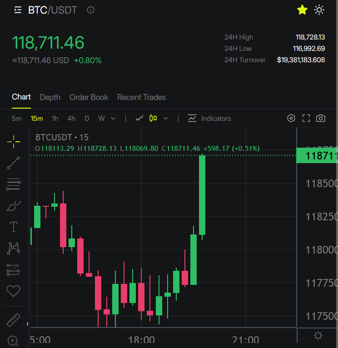
Task: Open price scale settings gear icon
Action: (x=318, y=335)
